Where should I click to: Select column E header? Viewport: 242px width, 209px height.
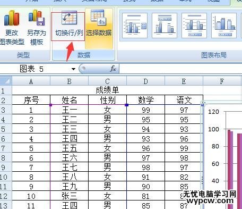coord(184,81)
